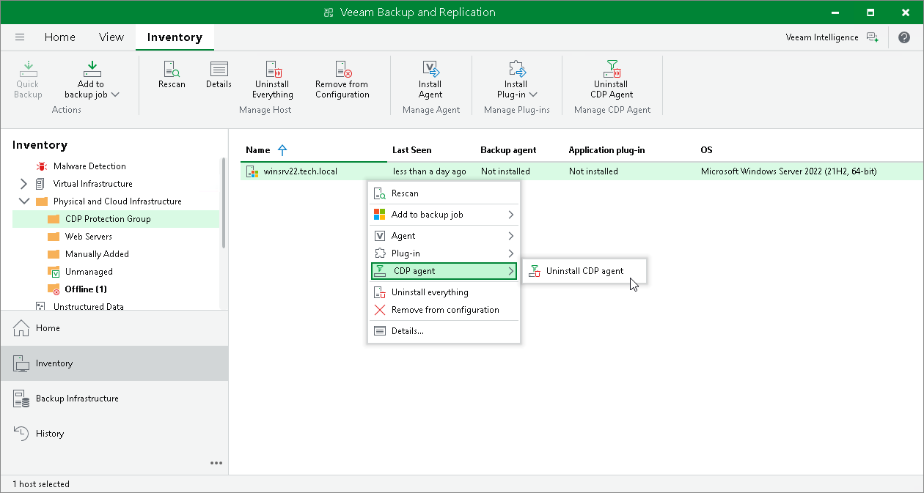Open host Details from ribbon
The height and width of the screenshot is (493, 924).
point(219,75)
